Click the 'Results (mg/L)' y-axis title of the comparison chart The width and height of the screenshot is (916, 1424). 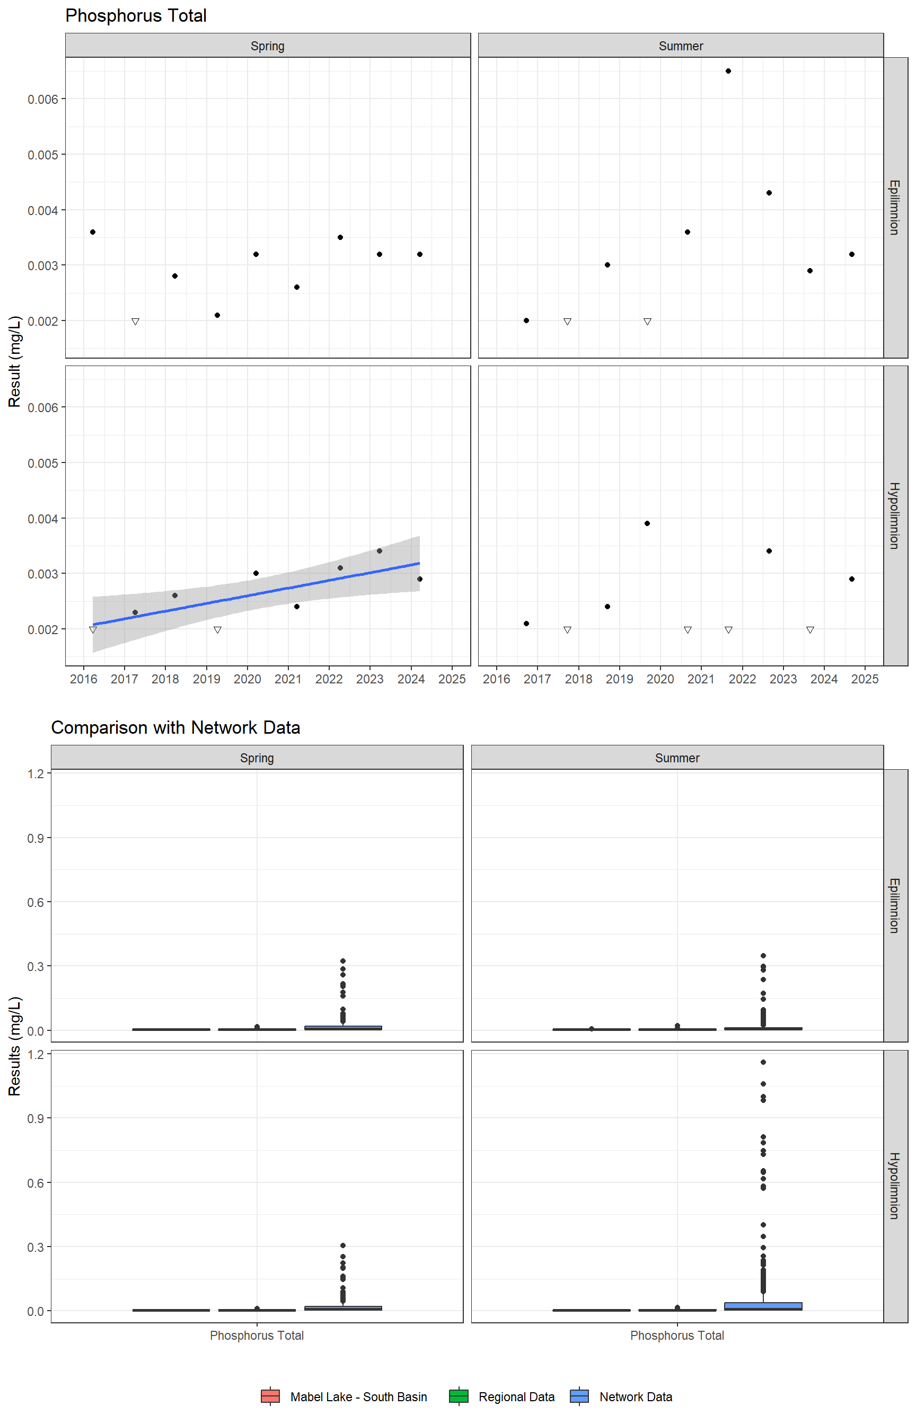[14, 1046]
